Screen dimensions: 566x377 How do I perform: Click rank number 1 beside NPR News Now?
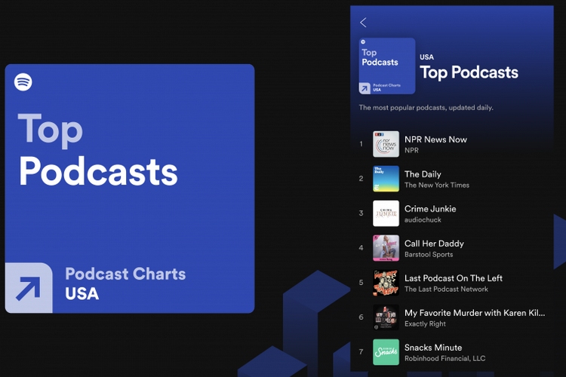tap(361, 144)
